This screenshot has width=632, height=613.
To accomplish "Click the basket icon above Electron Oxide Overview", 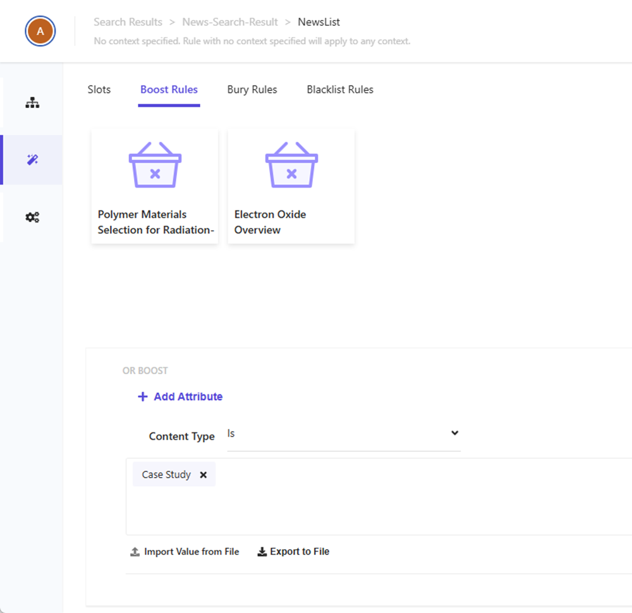I will 291,164.
